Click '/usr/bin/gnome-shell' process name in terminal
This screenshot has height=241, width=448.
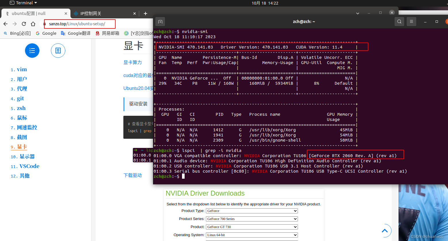275,140
